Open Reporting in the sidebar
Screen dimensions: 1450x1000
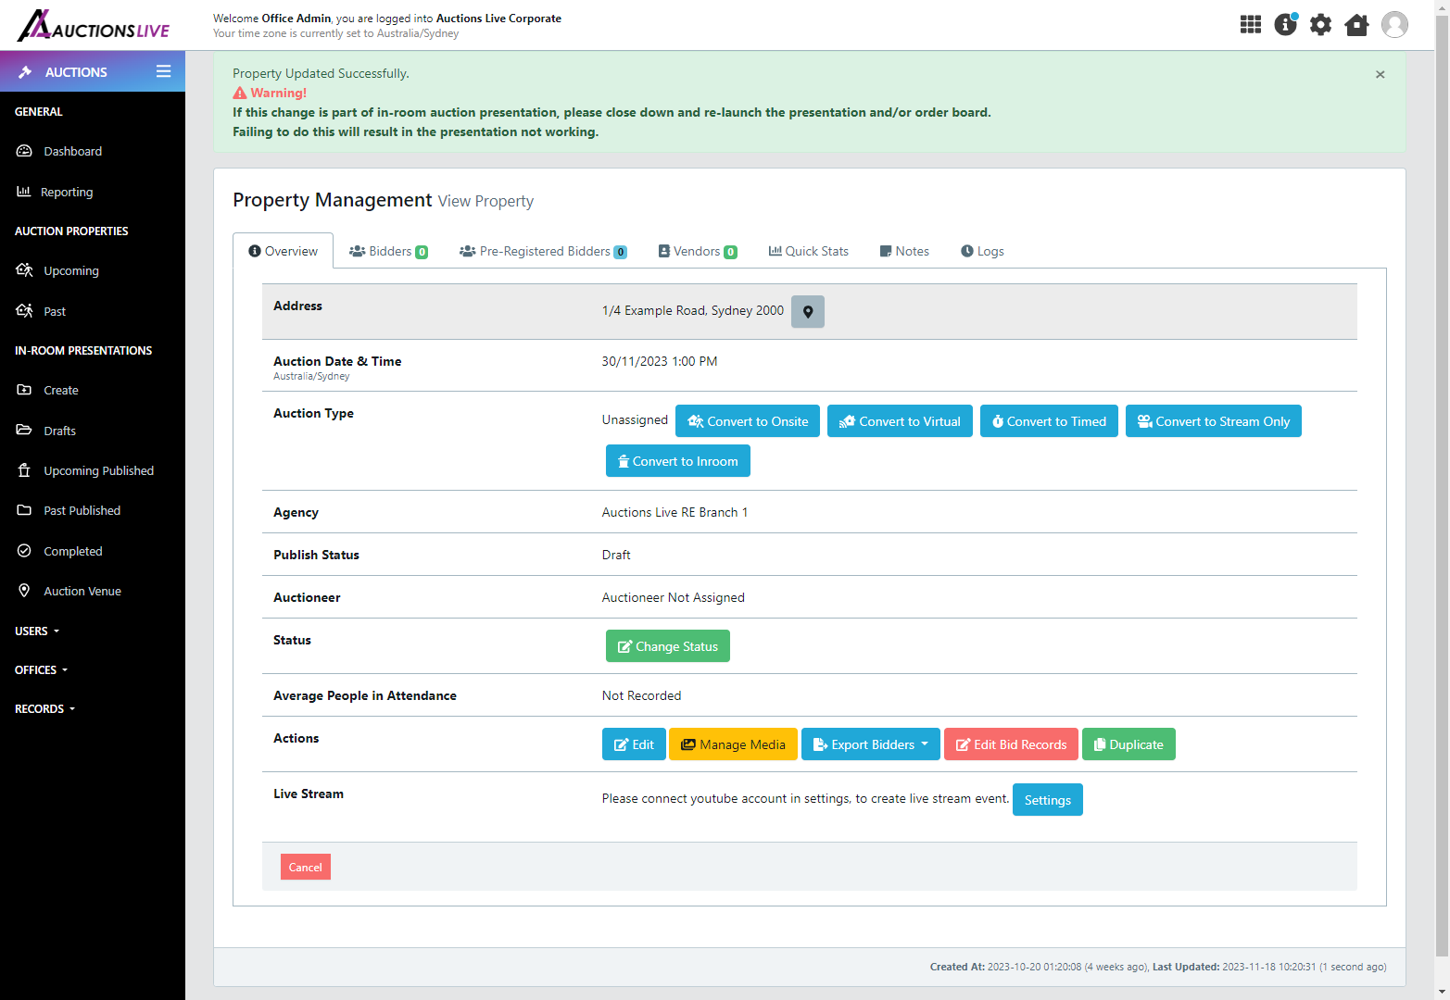[x=67, y=192]
